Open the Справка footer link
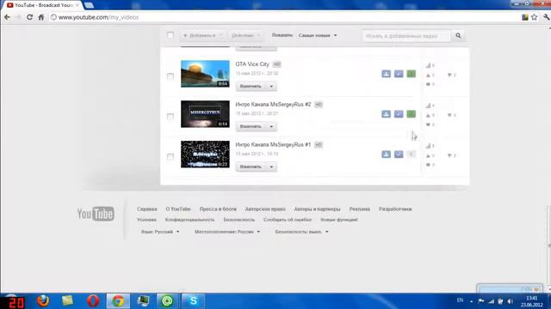551x309 pixels. click(x=147, y=209)
